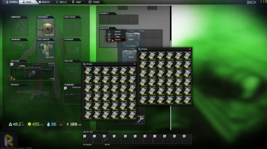Click the icon beside the Open entry
Image resolution: width=267 pixels, height=149 pixels.
point(109,37)
